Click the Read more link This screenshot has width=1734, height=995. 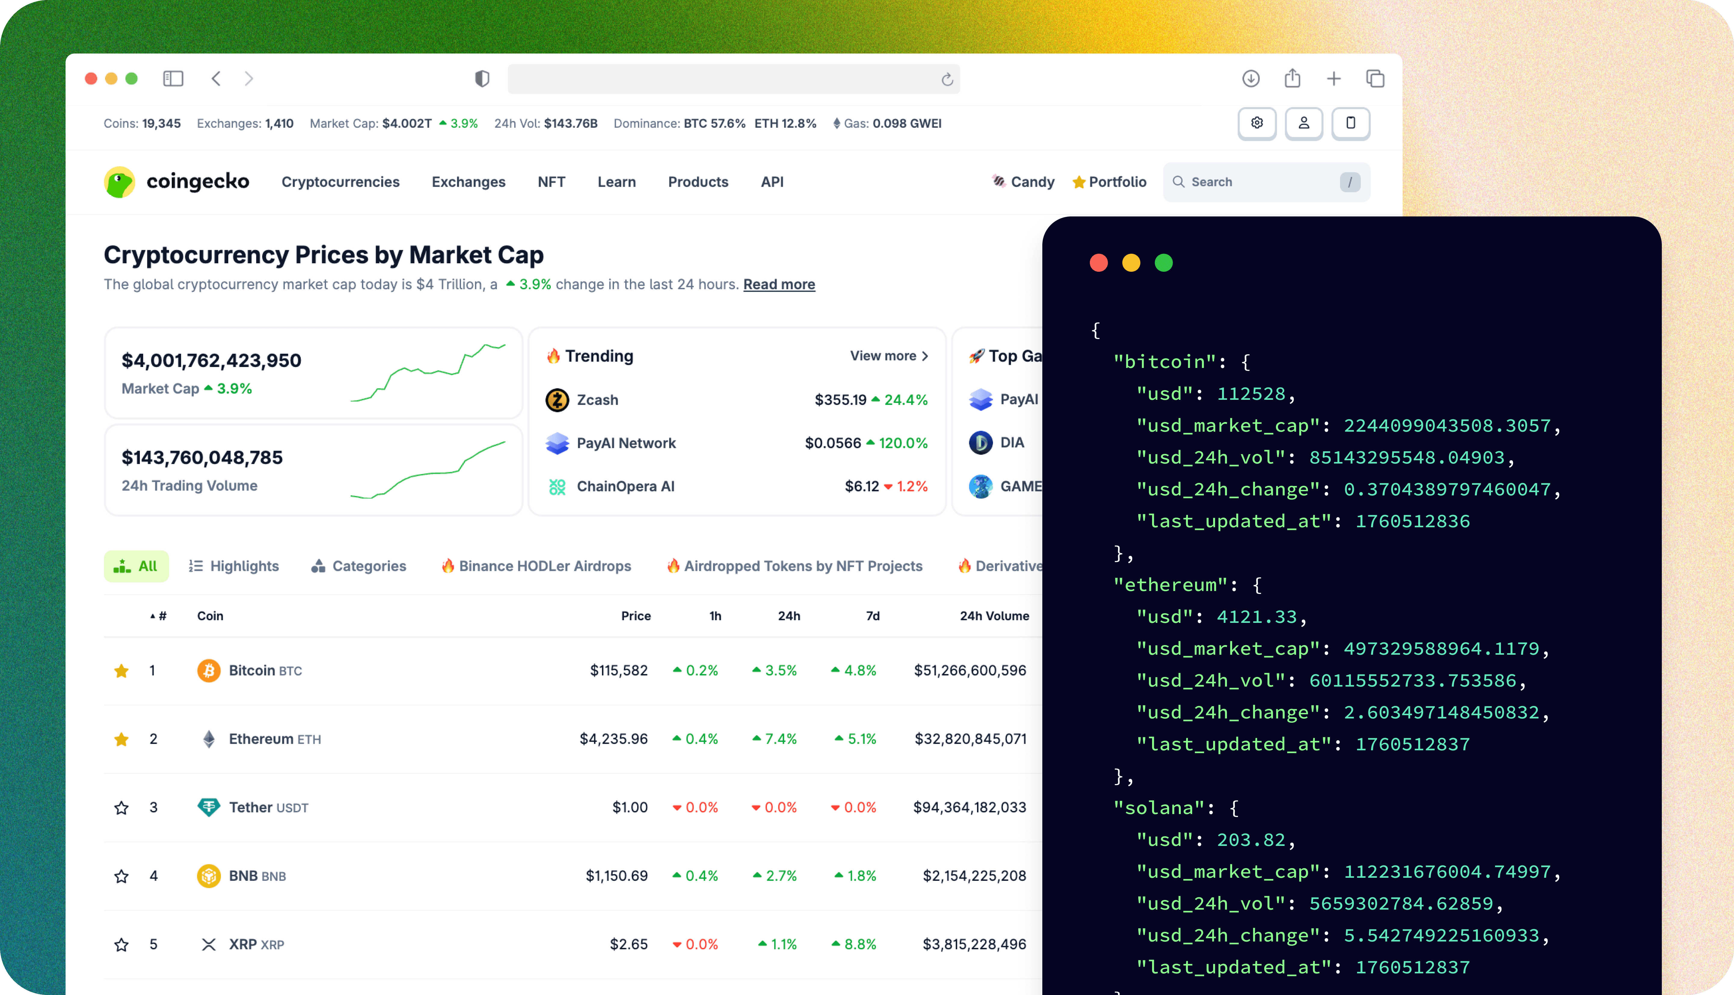pos(779,284)
